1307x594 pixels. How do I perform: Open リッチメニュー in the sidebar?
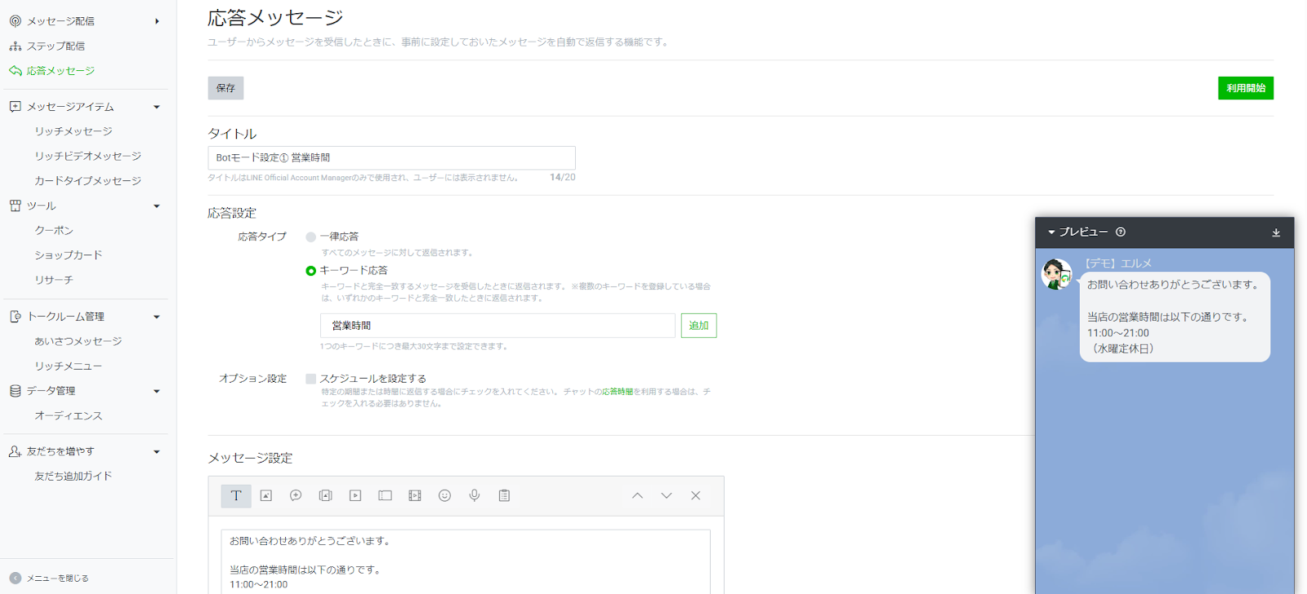pyautogui.click(x=68, y=366)
